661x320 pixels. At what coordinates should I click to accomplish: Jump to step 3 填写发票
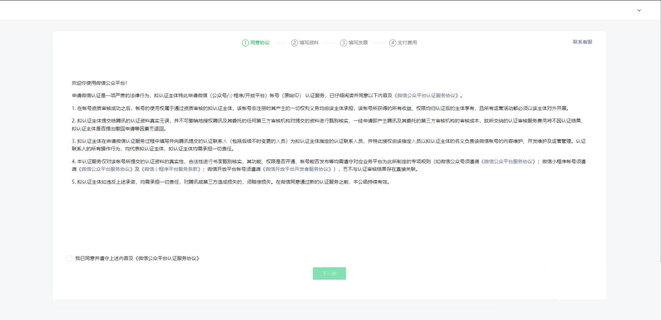(354, 43)
